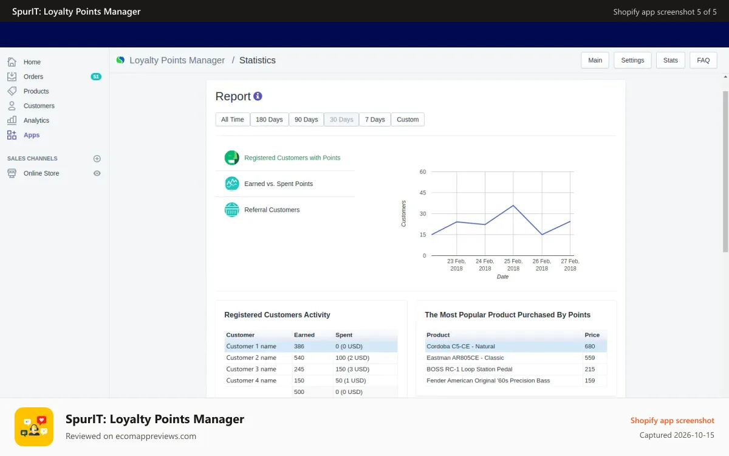
Task: Select the Customer 2 name row
Action: pyautogui.click(x=311, y=358)
